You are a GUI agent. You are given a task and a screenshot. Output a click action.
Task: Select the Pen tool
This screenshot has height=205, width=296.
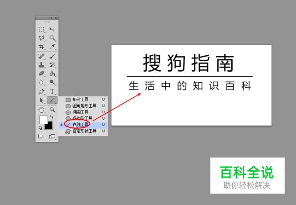[x=41, y=92]
